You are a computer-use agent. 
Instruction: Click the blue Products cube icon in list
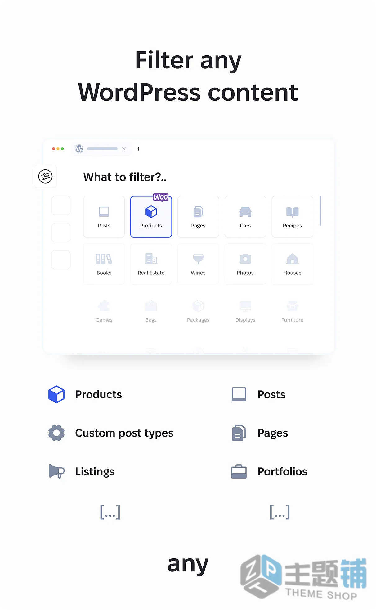56,394
